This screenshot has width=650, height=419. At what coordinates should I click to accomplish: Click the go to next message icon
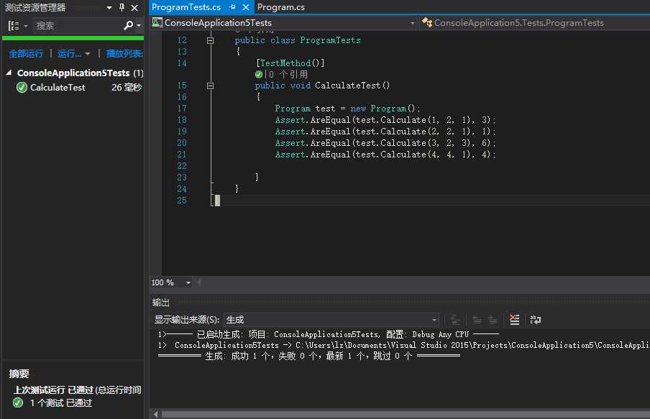493,320
